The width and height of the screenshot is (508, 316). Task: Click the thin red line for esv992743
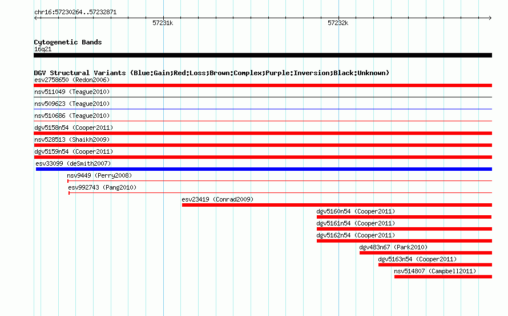280,192
